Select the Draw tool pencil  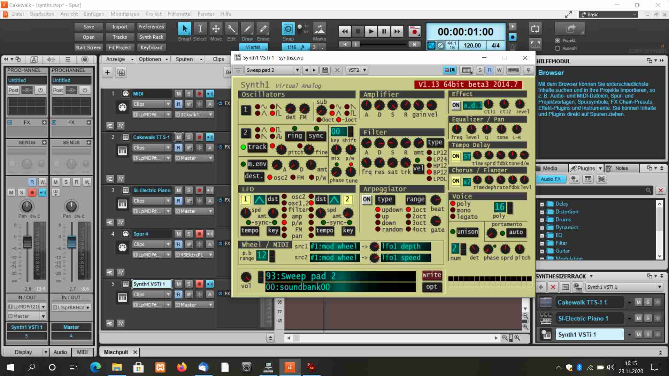[x=247, y=29]
